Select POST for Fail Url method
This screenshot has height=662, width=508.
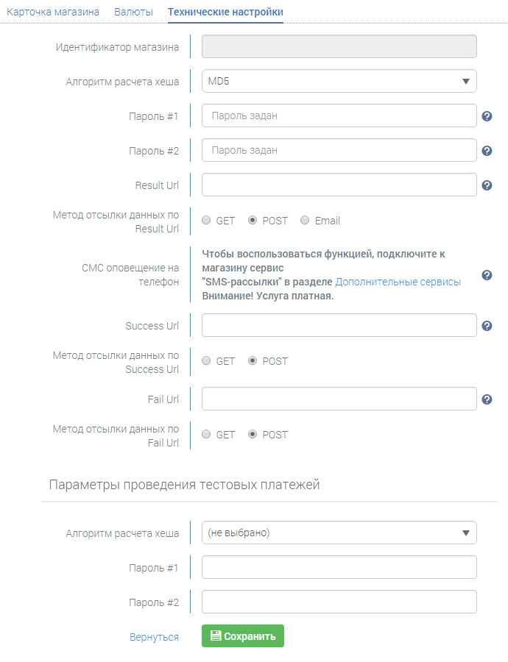pyautogui.click(x=253, y=435)
